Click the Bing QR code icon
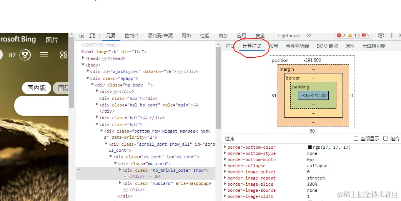Viewport: 401px width, 201px height. click(64, 55)
